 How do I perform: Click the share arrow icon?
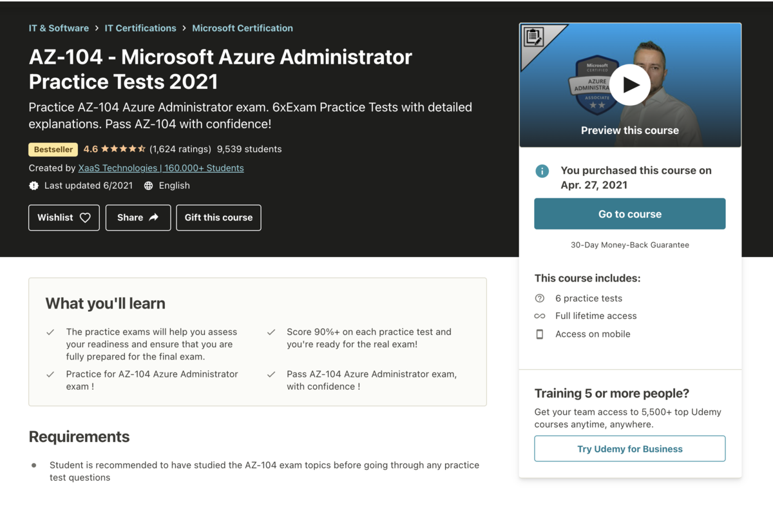click(154, 218)
